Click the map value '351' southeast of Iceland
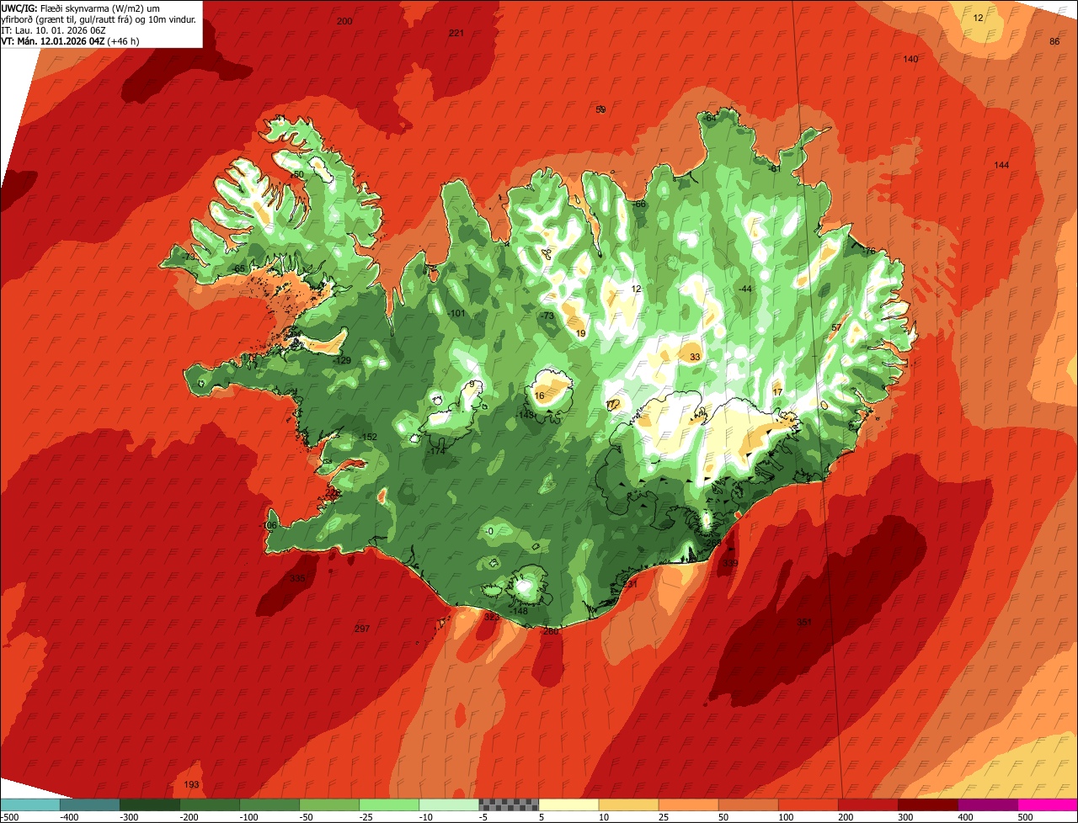This screenshot has height=823, width=1078. [x=804, y=623]
